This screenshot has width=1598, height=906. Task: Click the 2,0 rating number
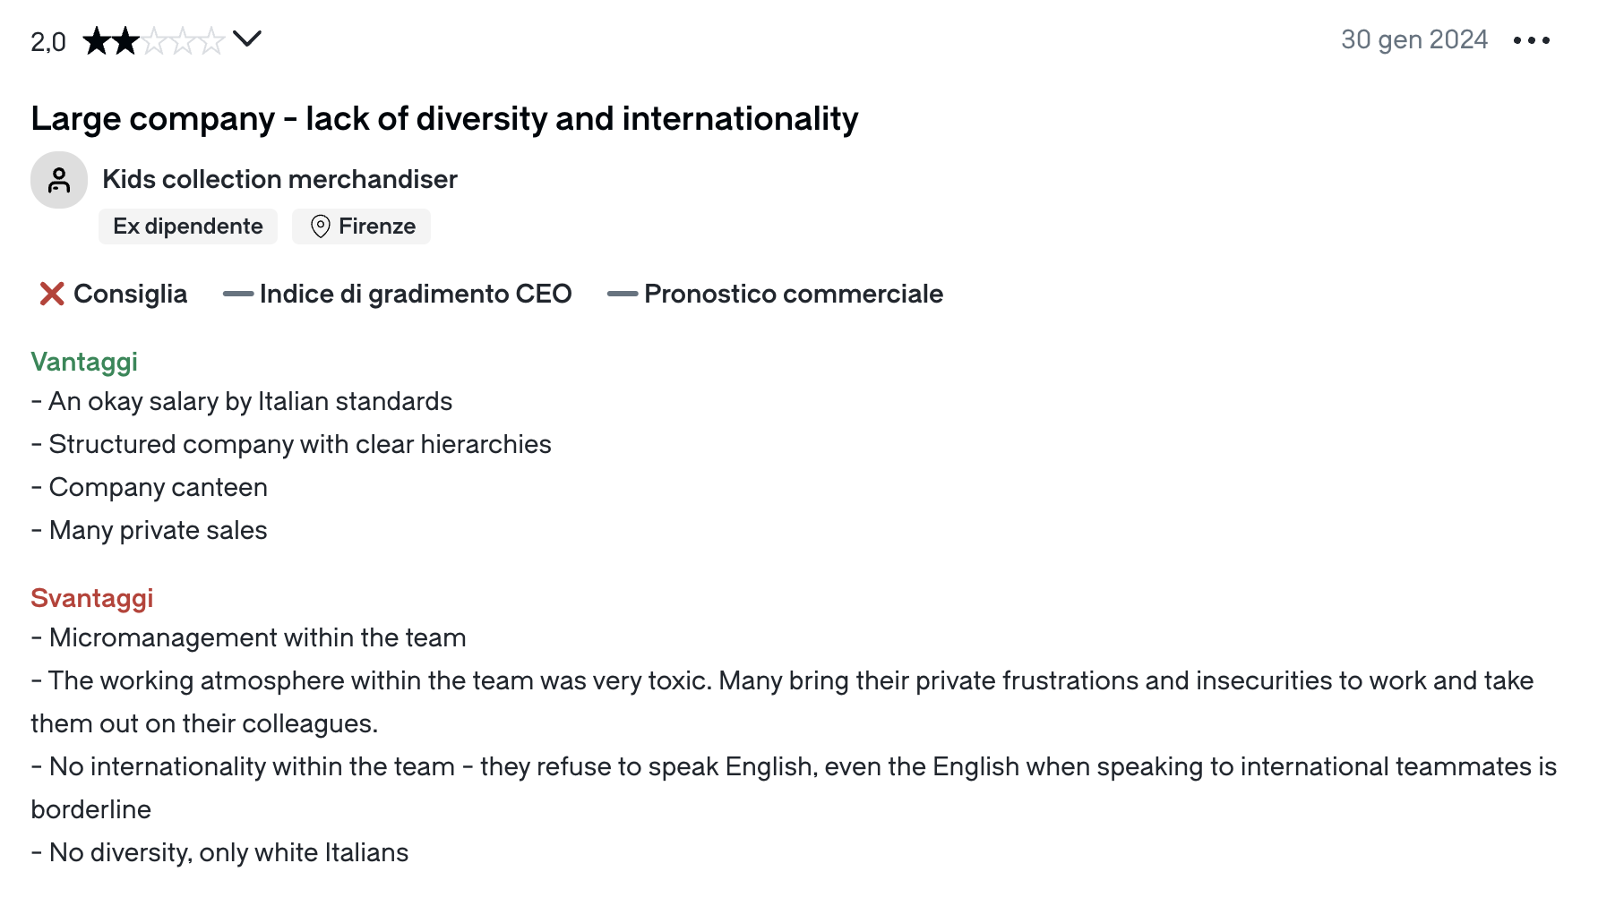click(x=48, y=42)
